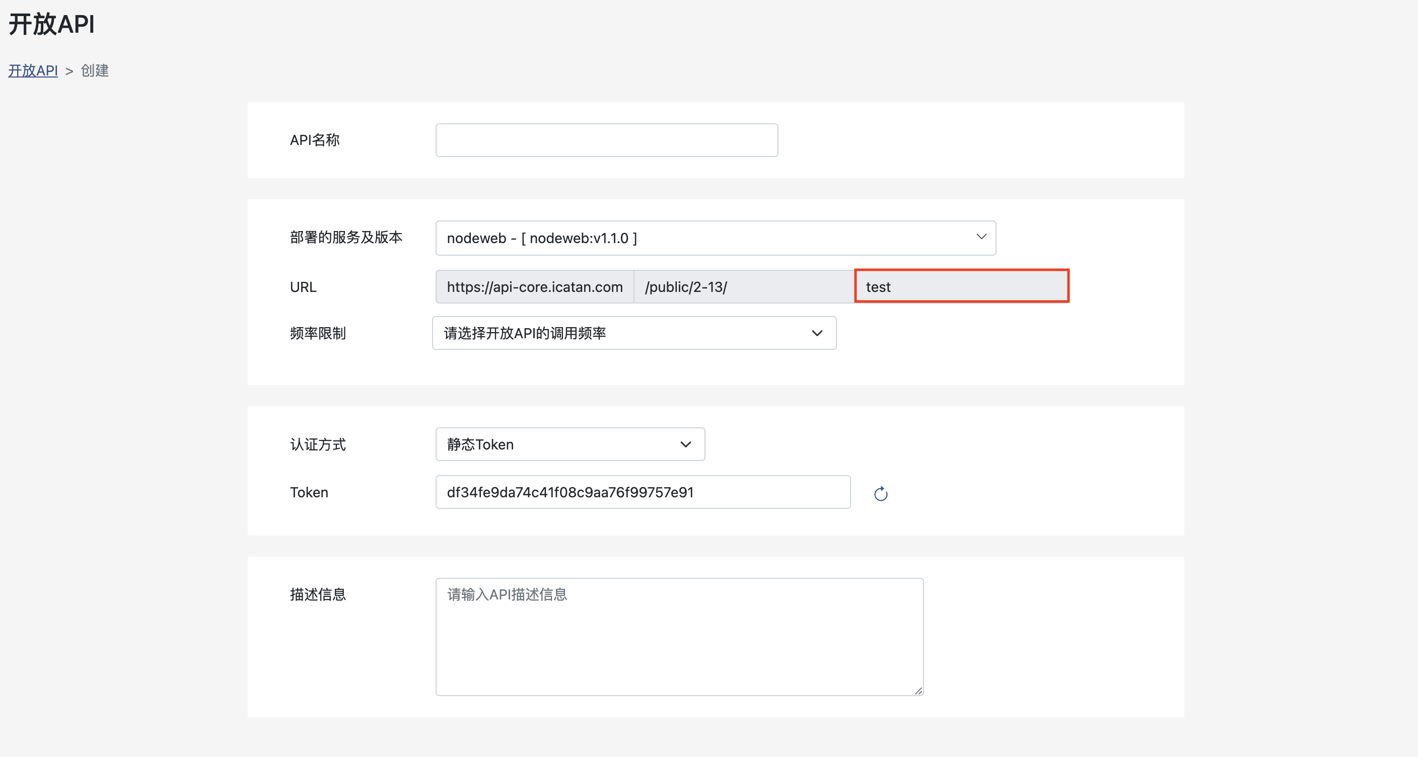Click the /public/2-13/ path field
This screenshot has height=757, width=1418.
pos(743,286)
